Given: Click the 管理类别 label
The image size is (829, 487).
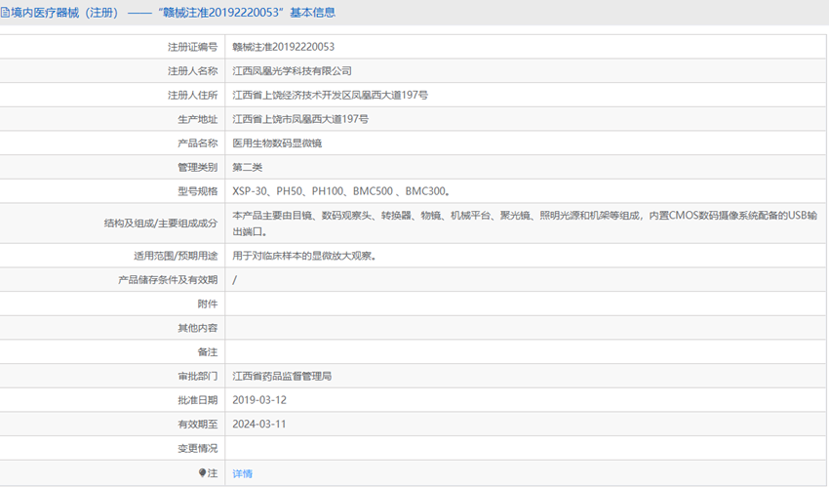Looking at the screenshot, I should click(x=198, y=168).
